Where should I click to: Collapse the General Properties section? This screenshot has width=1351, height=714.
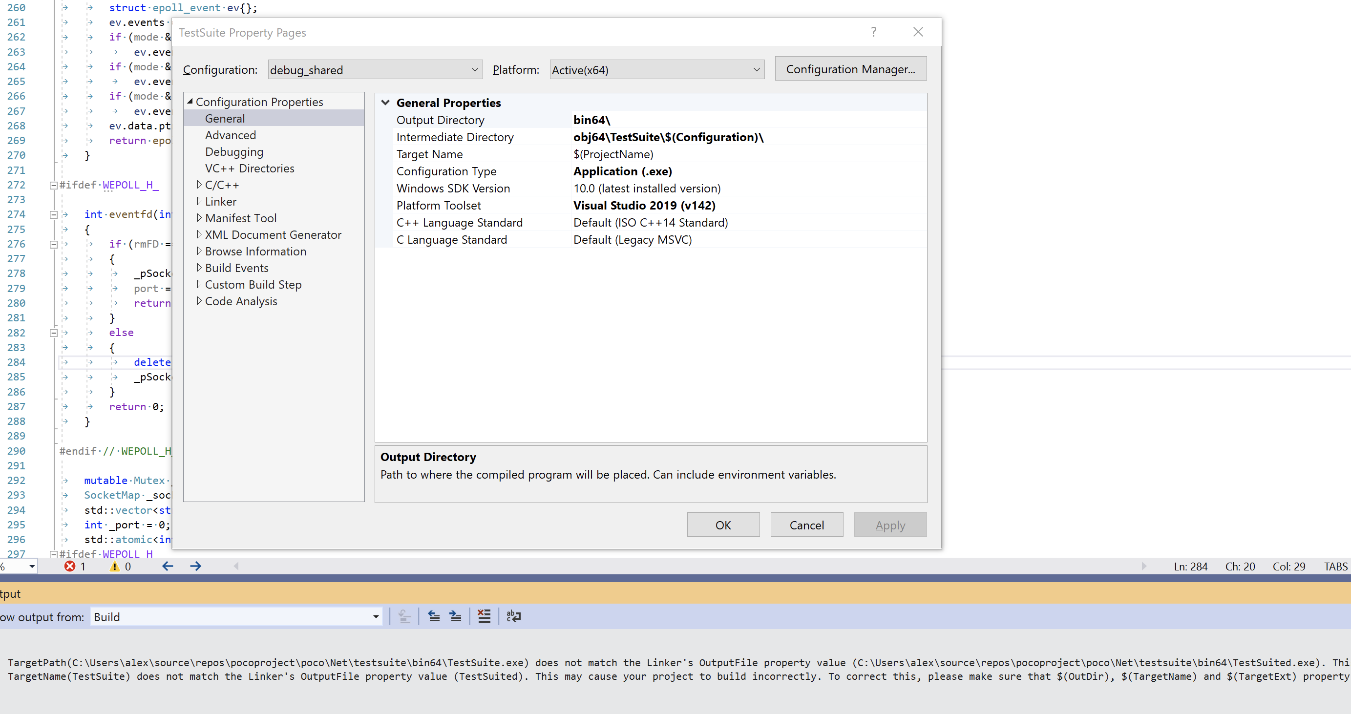385,103
